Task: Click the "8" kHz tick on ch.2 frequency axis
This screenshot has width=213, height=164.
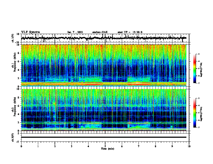Action: click(19, 98)
